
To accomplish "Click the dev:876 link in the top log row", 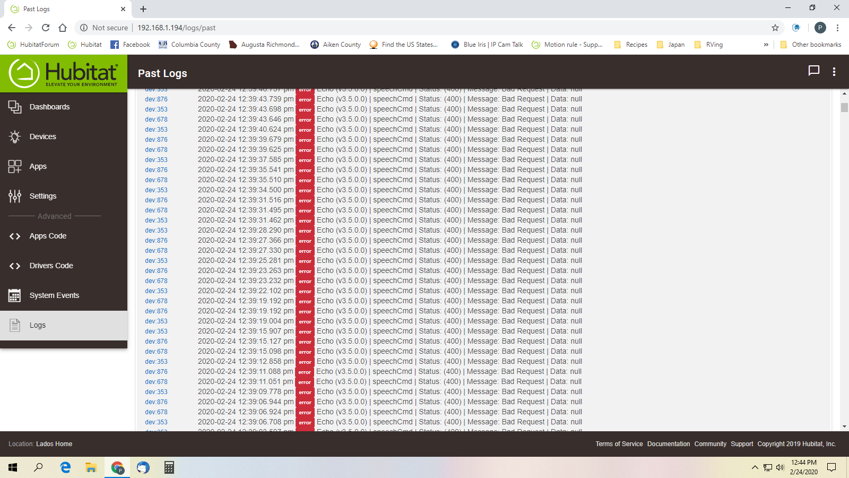I will point(156,99).
